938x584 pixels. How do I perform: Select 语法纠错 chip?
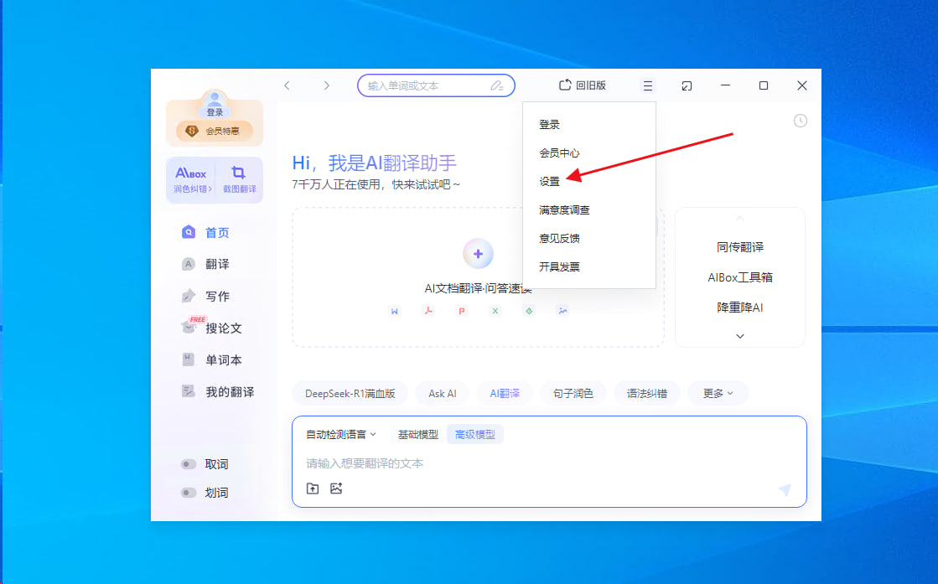[x=646, y=393]
